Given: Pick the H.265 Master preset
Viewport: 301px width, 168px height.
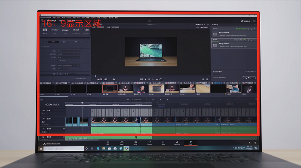Looking at the screenshot, I should (x=86, y=30).
